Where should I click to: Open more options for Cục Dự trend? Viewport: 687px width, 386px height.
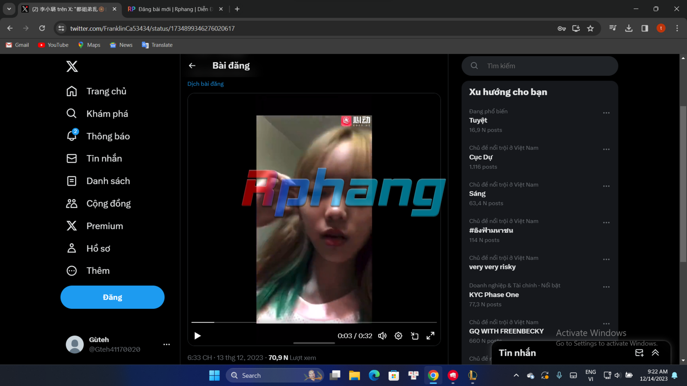[606, 149]
